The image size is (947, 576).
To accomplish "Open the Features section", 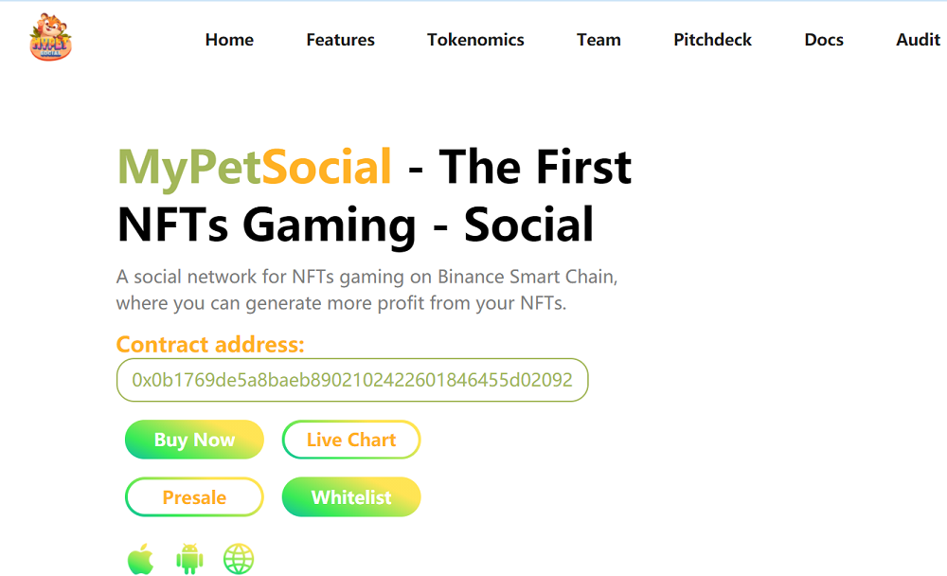I will [x=340, y=40].
